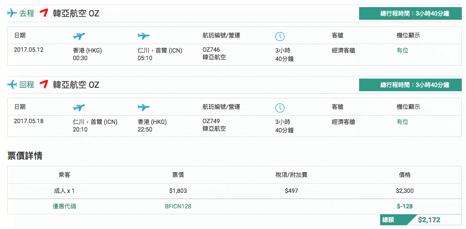Click the clock icon in return table header
The height and width of the screenshot is (229, 466).
click(x=280, y=108)
